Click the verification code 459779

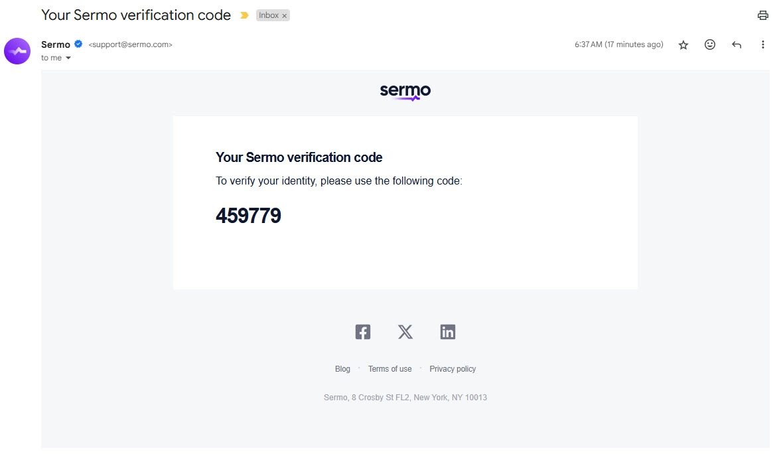248,216
